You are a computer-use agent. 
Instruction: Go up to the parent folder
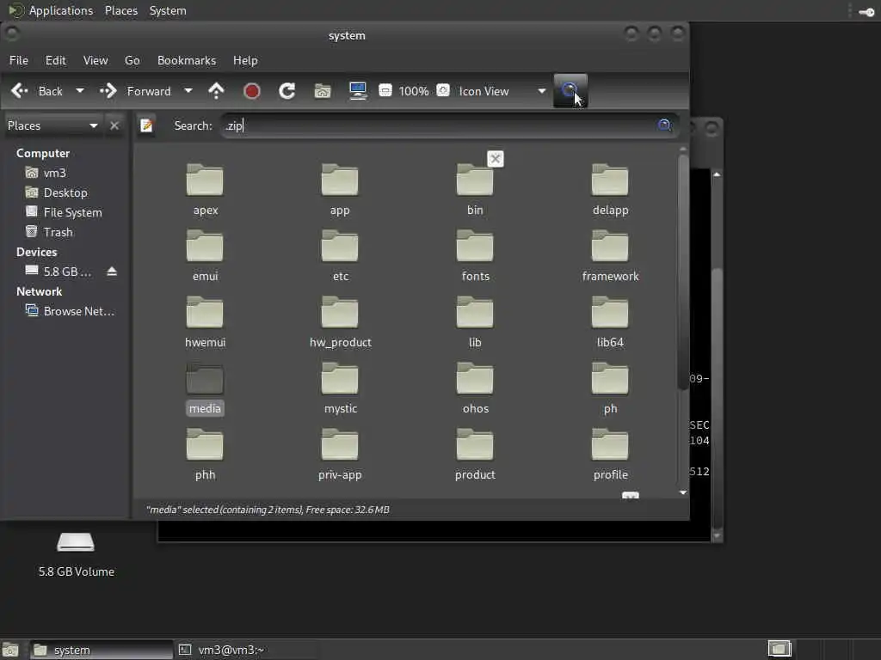[x=216, y=91]
